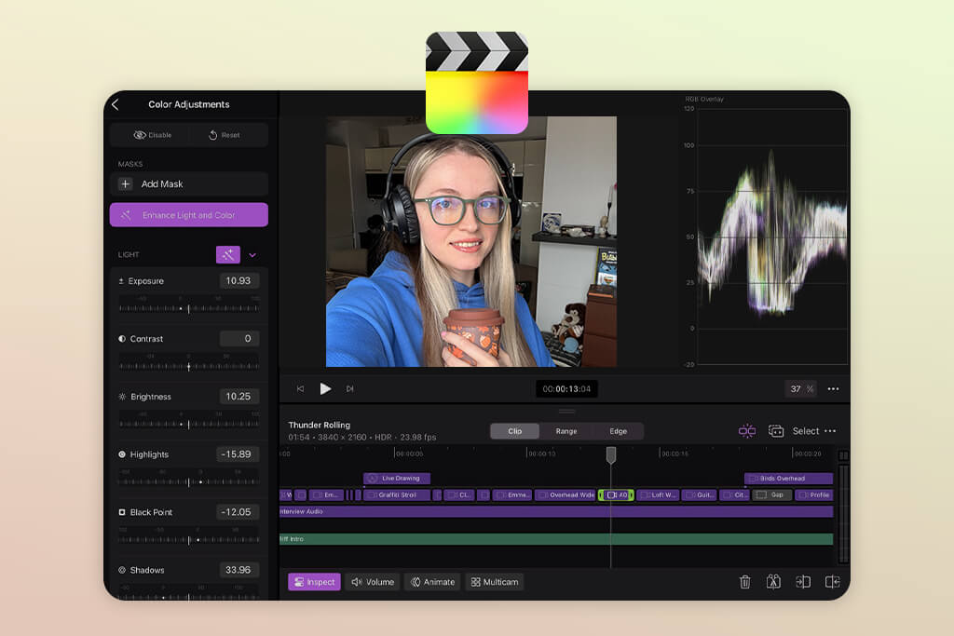Select the Clip selection mode tab
Image resolution: width=954 pixels, height=636 pixels.
pos(514,431)
